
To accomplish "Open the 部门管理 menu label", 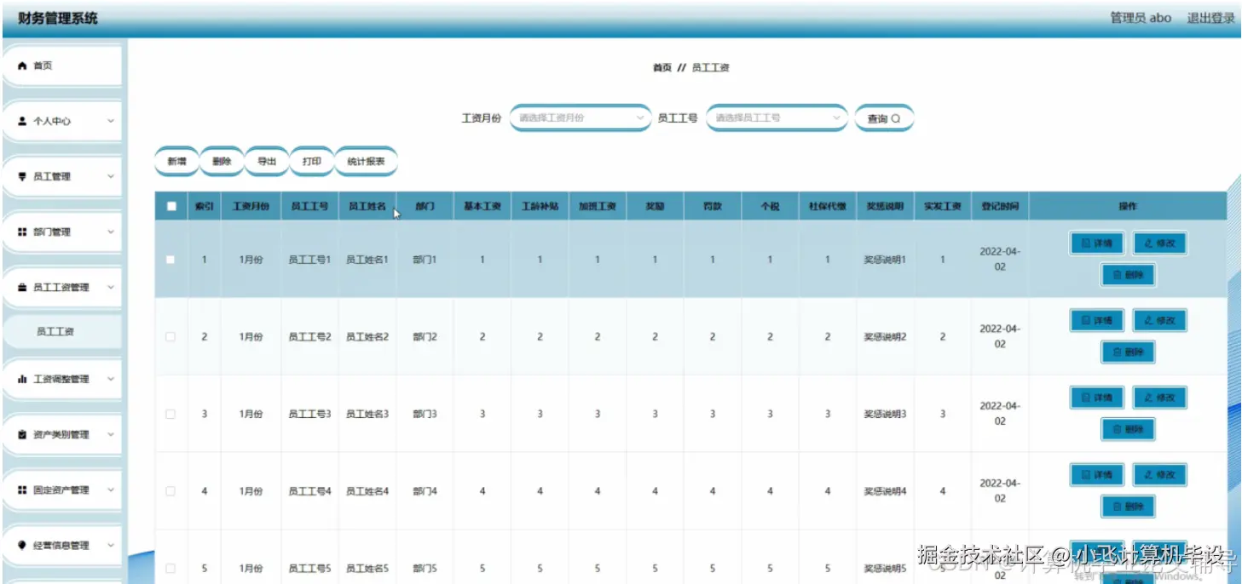I will [52, 232].
